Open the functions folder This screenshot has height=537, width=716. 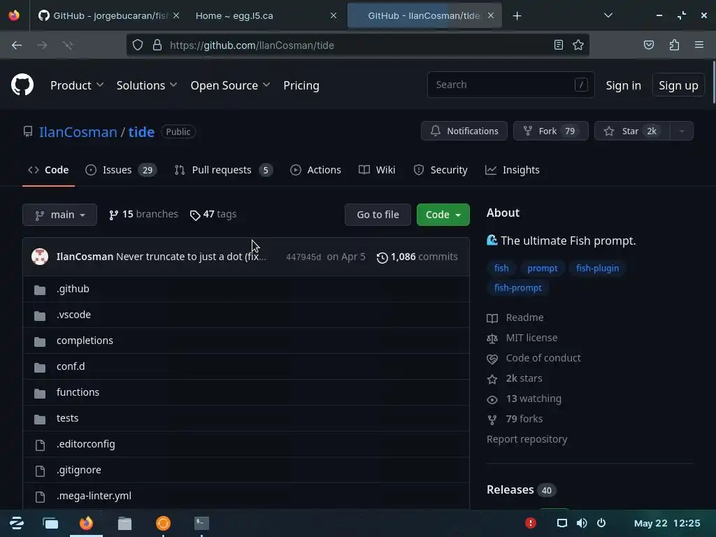point(78,392)
